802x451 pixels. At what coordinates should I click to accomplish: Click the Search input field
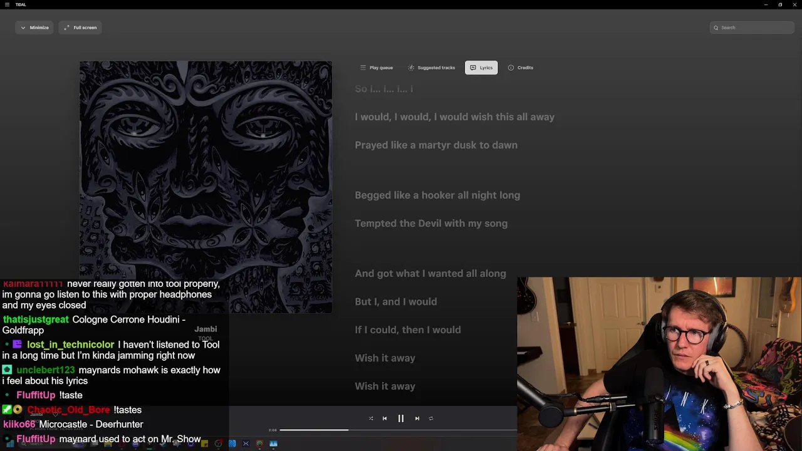[752, 28]
